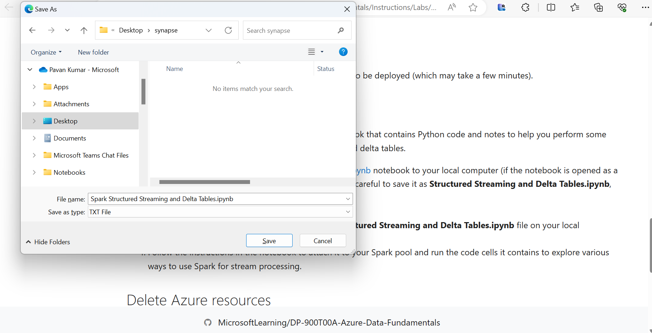Collapse the Pavan Kumar - Microsoft node
Viewport: 652px width, 333px height.
pyautogui.click(x=30, y=70)
